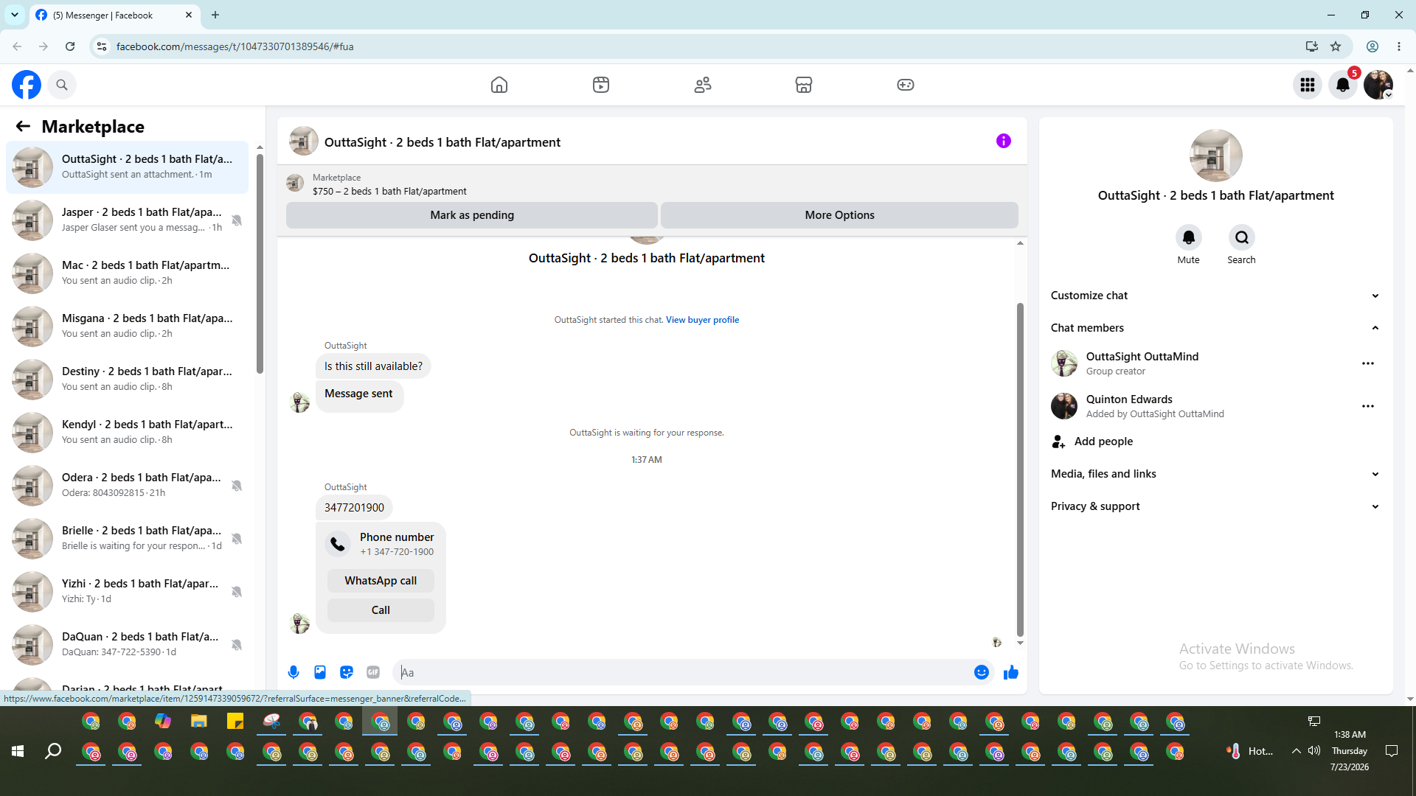Choose a sticker
Viewport: 1416px width, 796px height.
tap(347, 672)
